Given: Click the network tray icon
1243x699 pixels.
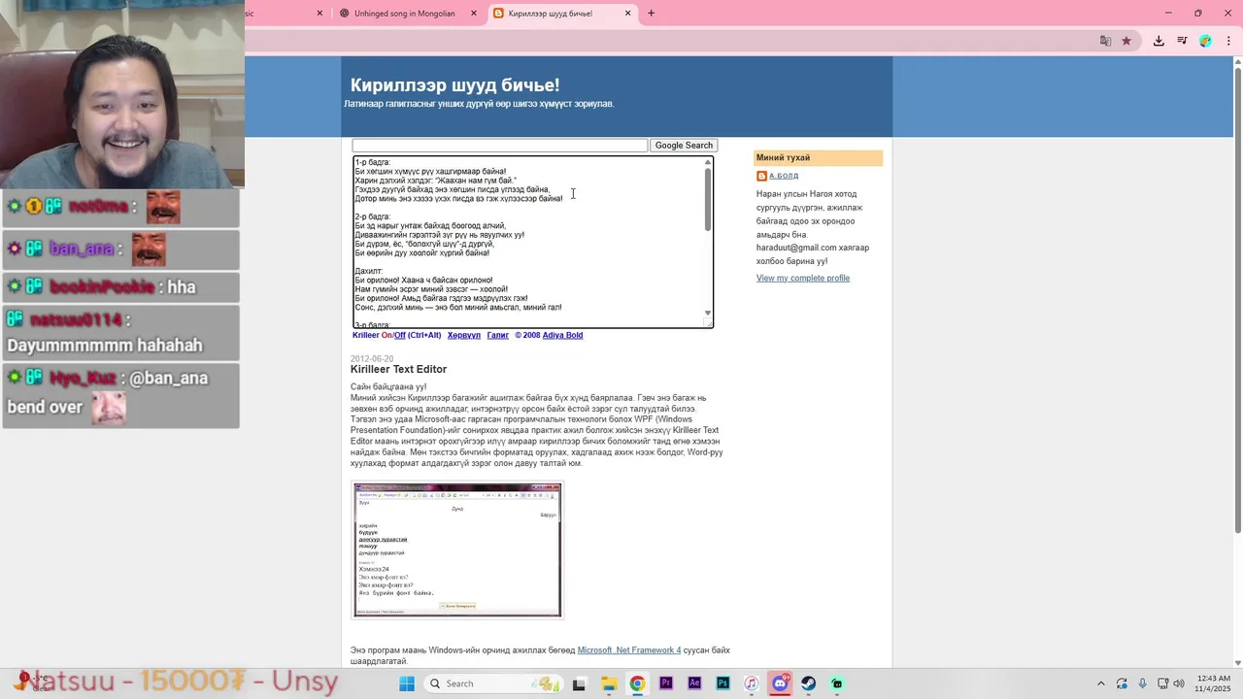Looking at the screenshot, I should pyautogui.click(x=1163, y=683).
